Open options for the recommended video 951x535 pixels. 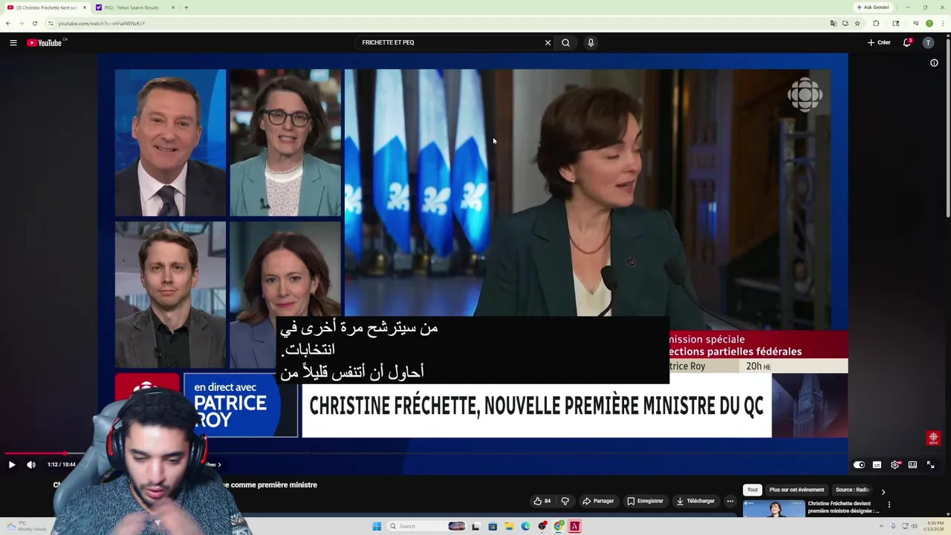pyautogui.click(x=889, y=505)
